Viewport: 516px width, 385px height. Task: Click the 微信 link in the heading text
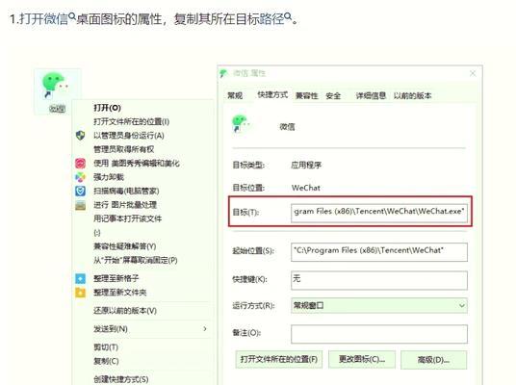[x=56, y=18]
